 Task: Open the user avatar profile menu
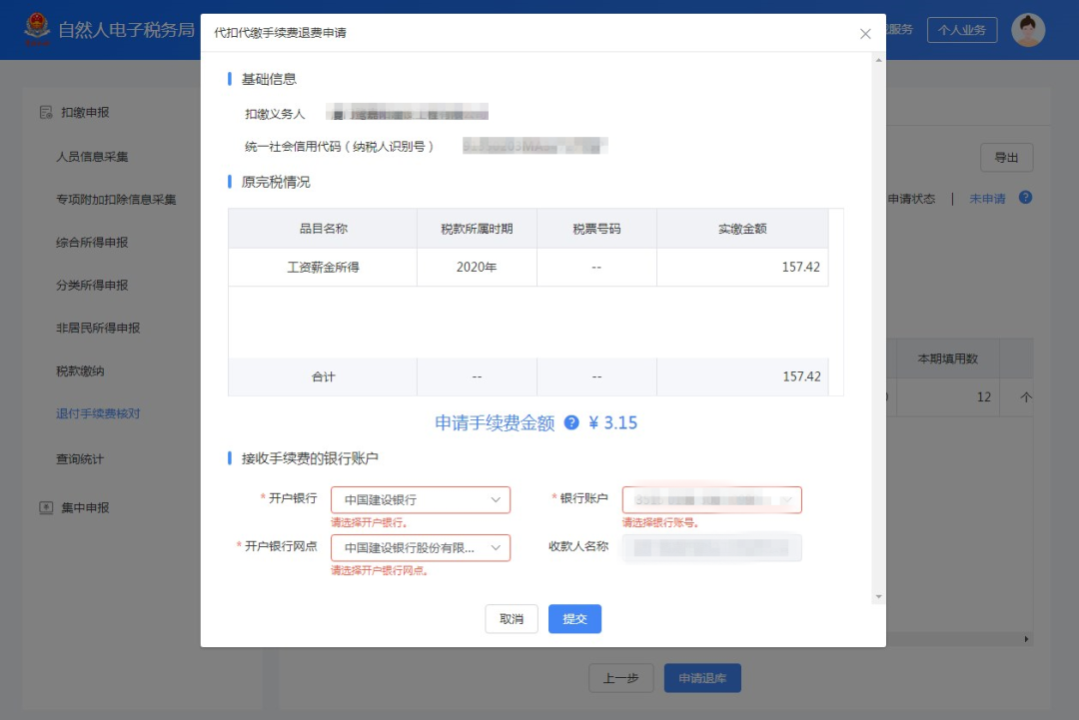1028,30
